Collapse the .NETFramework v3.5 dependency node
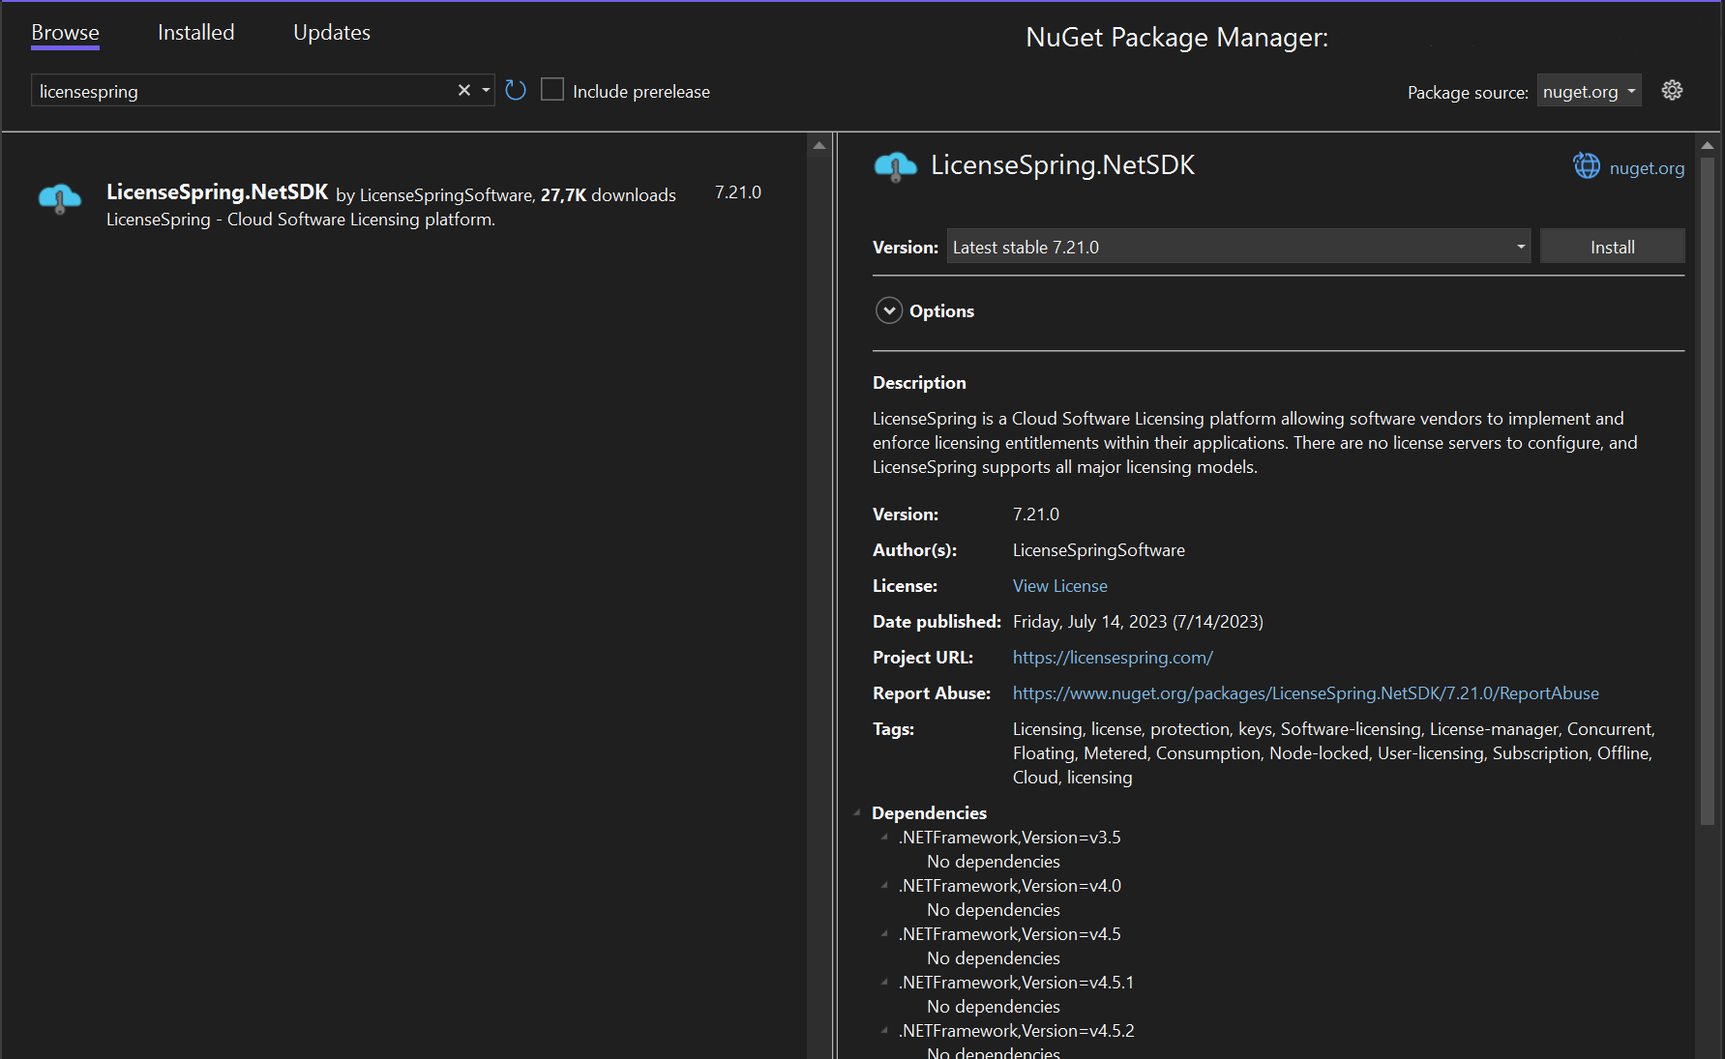 pos(884,837)
